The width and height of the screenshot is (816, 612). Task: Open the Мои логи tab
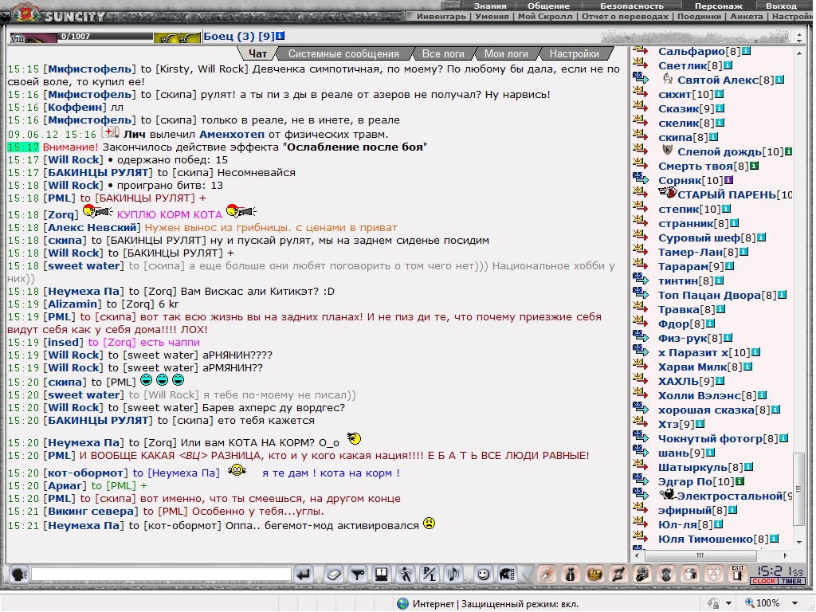pyautogui.click(x=506, y=53)
